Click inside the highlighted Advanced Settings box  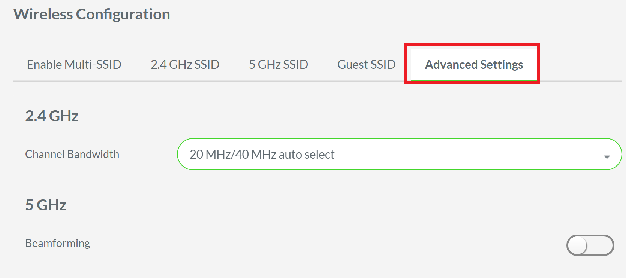(473, 64)
